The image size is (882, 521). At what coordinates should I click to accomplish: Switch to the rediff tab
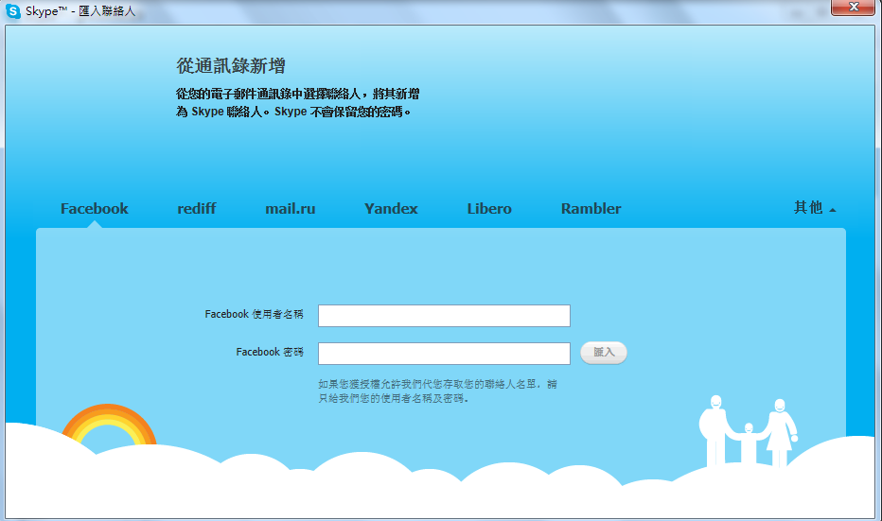[196, 209]
